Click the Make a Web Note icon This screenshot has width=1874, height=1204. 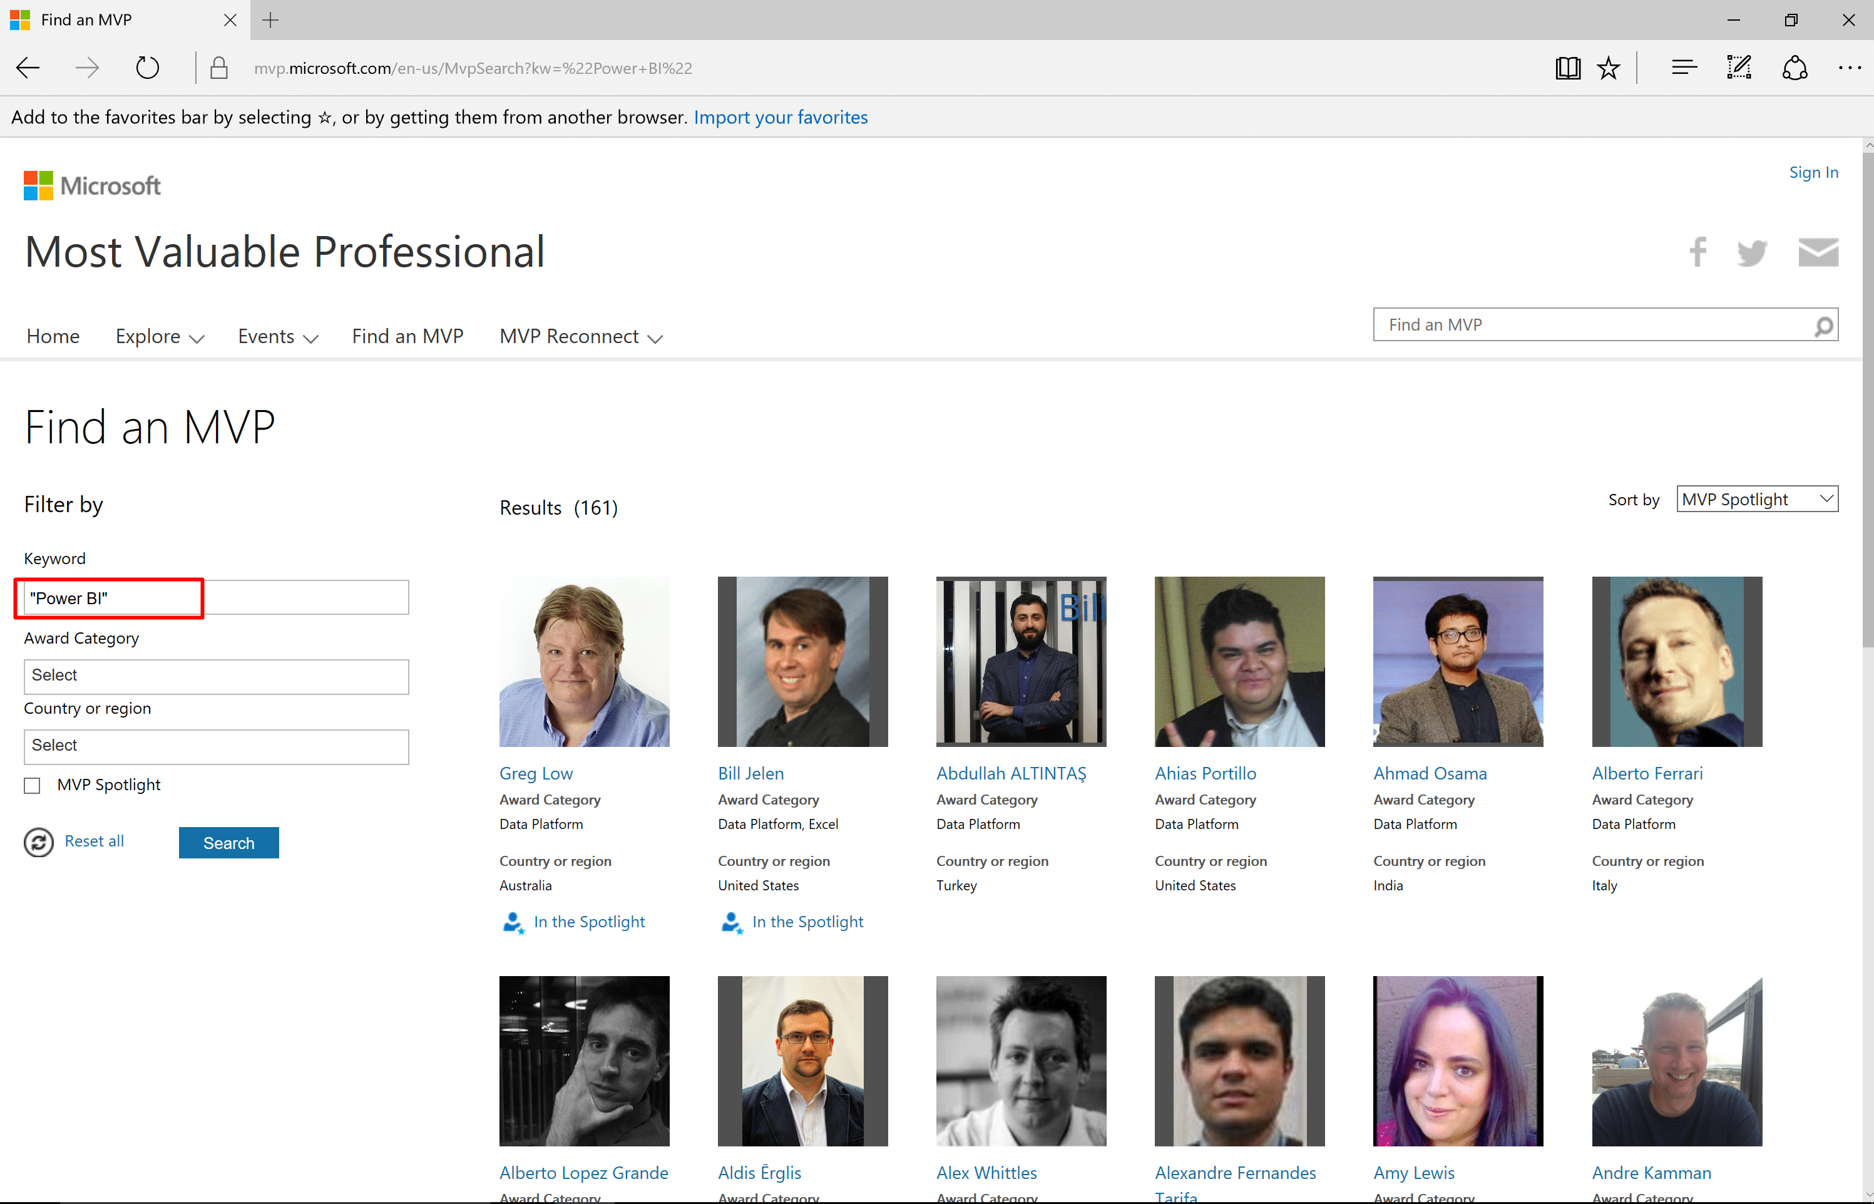pos(1739,68)
